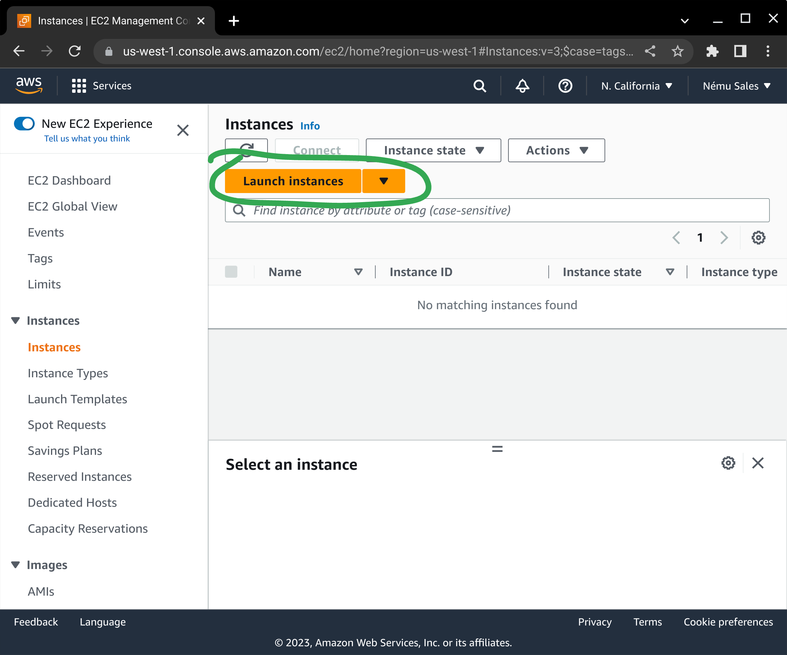
Task: Open the notifications bell
Action: [x=522, y=86]
